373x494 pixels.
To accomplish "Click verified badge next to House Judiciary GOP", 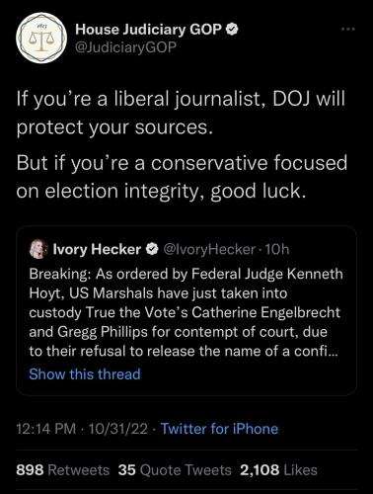I will tap(232, 30).
